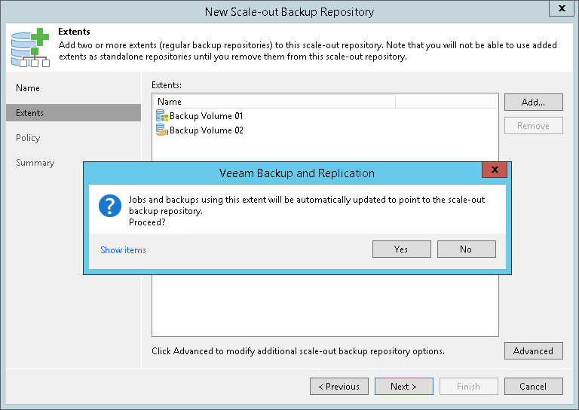Go back with the Previous button
Screen dimensions: 579x410
point(339,387)
